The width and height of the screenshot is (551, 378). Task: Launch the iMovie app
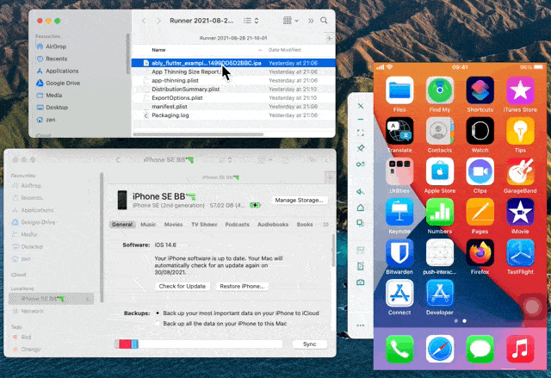click(520, 212)
